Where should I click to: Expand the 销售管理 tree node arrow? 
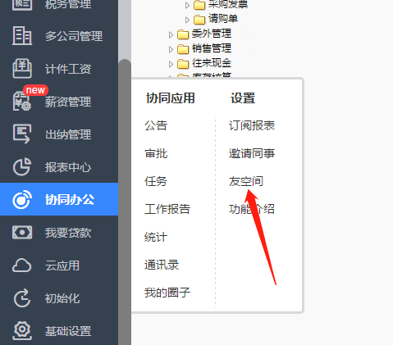(x=171, y=49)
